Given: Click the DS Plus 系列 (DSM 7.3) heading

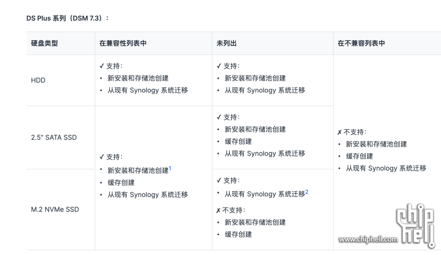Looking at the screenshot, I should pos(67,18).
